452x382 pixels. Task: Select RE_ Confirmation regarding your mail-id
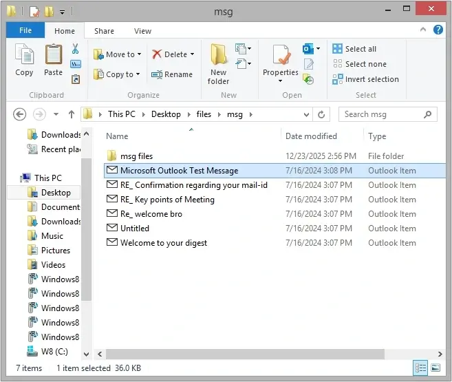pyautogui.click(x=275, y=184)
